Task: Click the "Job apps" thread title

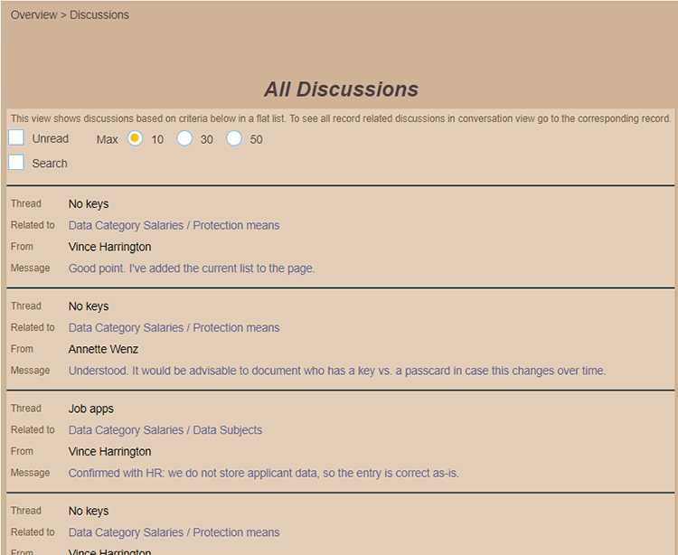Action: tap(91, 409)
